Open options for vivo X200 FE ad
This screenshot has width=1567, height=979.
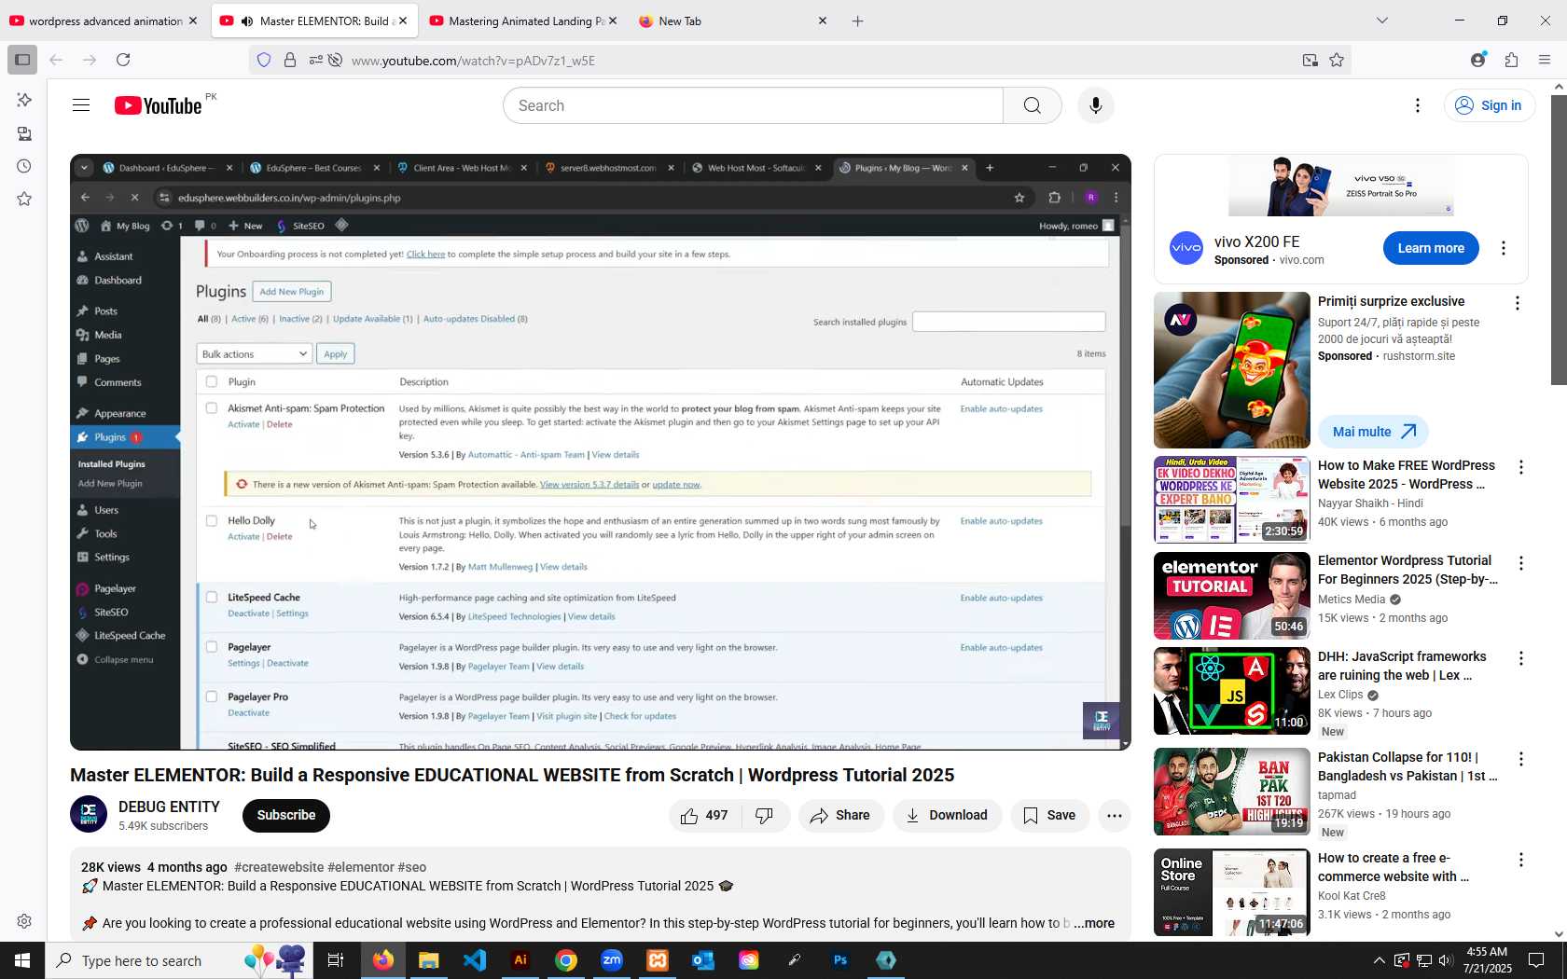1503,248
